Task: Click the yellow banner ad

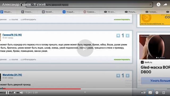Action: click(x=155, y=20)
